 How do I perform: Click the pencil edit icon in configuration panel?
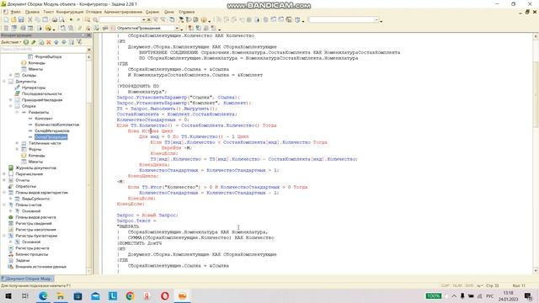click(34, 42)
